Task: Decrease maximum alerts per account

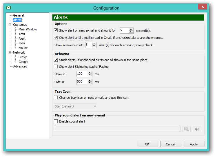Action: click(94, 46)
